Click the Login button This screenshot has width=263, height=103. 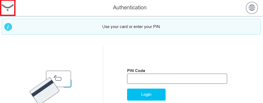click(146, 94)
